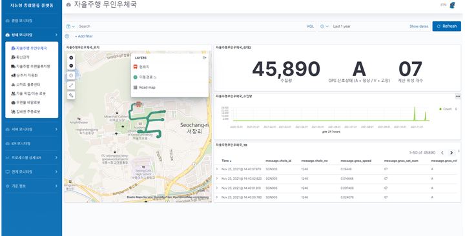Image resolution: width=465 pixels, height=236 pixels.
Task: Expand the 연계 모니터링 section chevron
Action: (x=56, y=172)
